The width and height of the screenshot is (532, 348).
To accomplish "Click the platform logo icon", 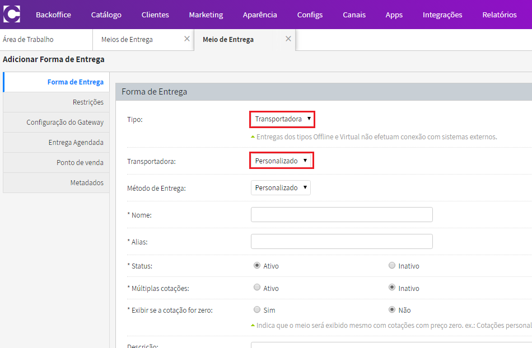I will (x=12, y=14).
